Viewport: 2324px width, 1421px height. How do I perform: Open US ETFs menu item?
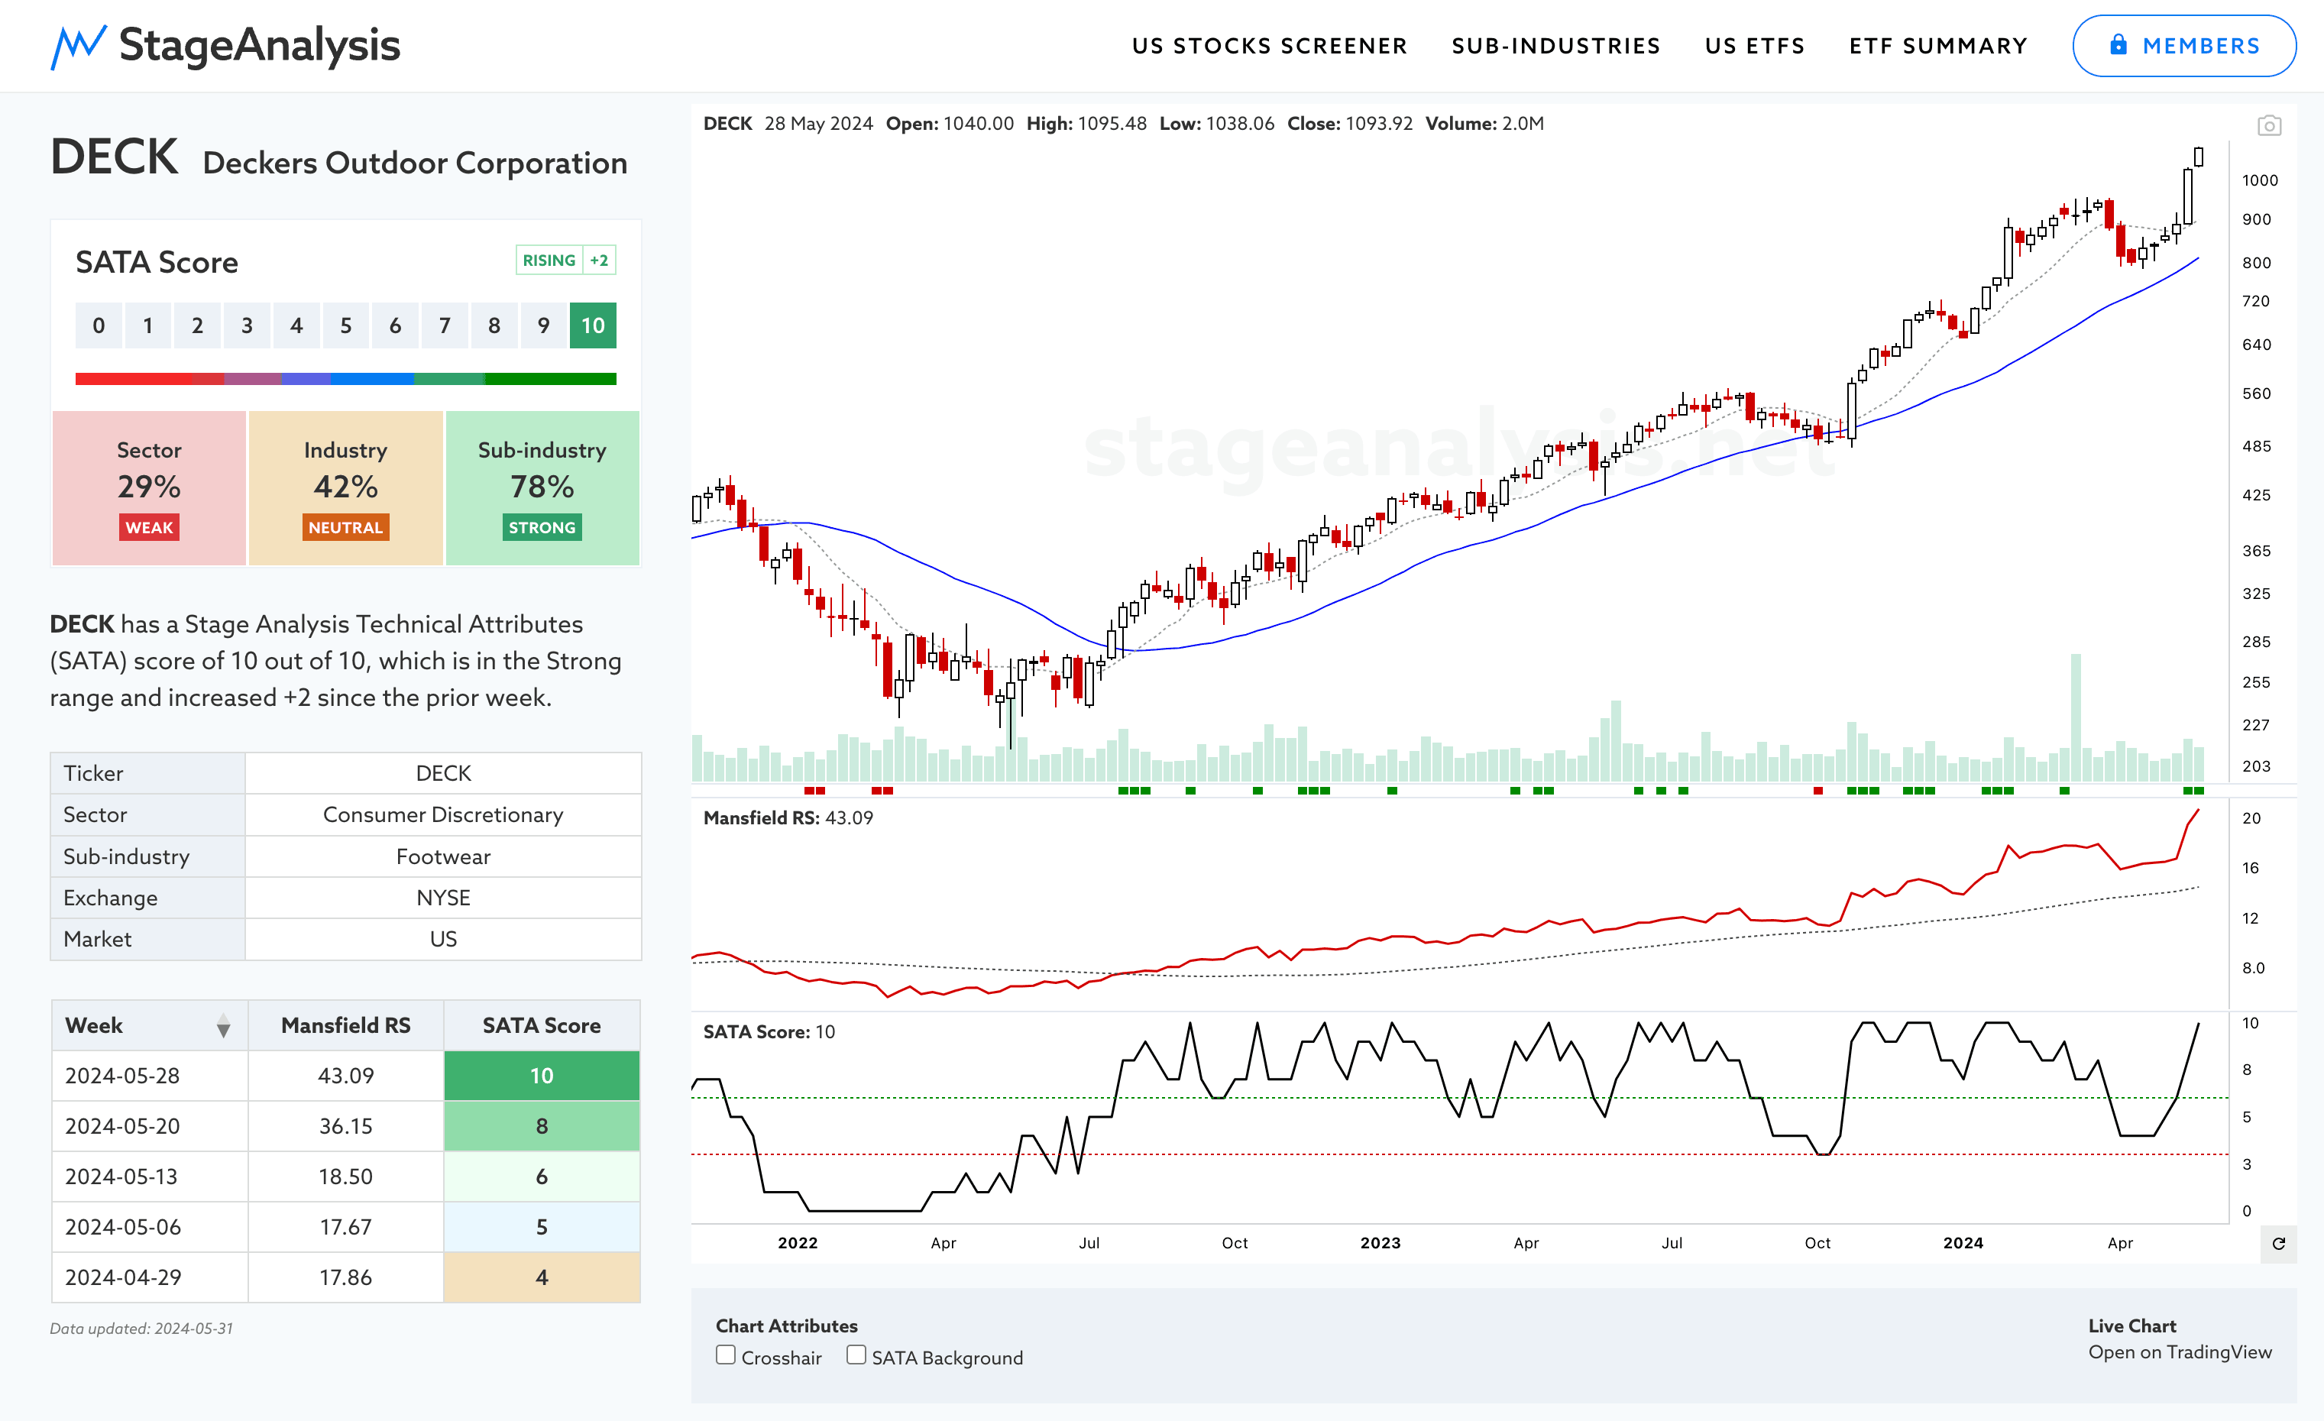(1756, 45)
